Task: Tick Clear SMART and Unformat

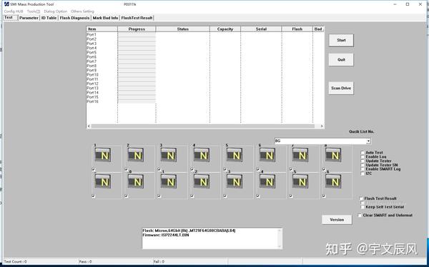Action: 360,216
